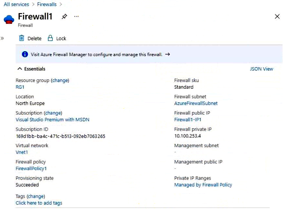Image resolution: width=284 pixels, height=210 pixels.
Task: Open the AzureFirewallSubnet link
Action: point(196,103)
